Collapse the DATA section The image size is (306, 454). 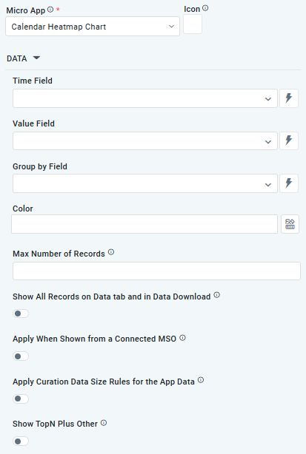point(36,58)
